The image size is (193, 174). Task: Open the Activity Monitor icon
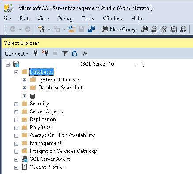[x=84, y=54]
